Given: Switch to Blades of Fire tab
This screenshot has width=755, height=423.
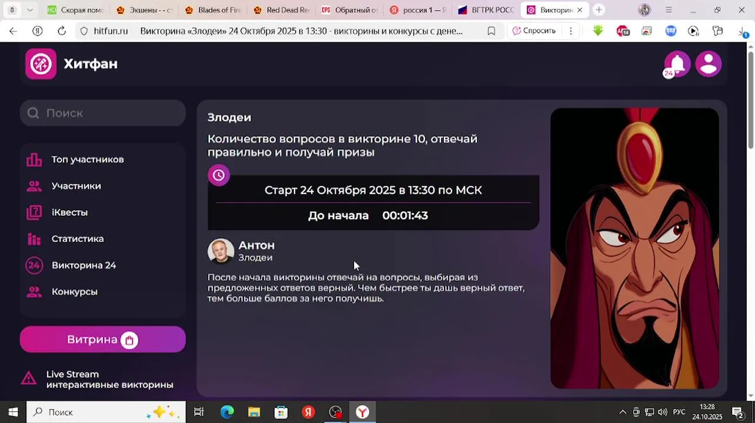Looking at the screenshot, I should pyautogui.click(x=212, y=10).
